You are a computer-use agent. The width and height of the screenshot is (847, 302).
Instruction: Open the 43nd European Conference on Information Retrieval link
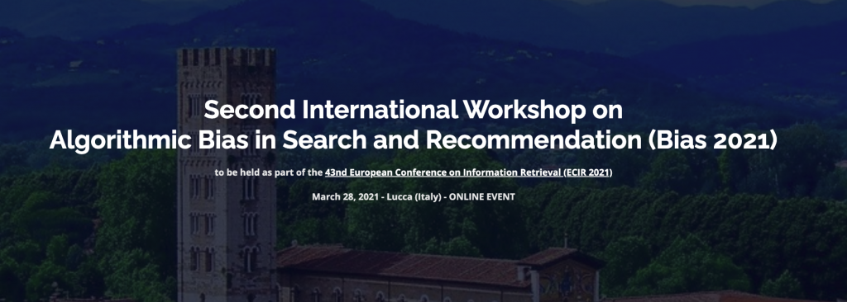(468, 173)
